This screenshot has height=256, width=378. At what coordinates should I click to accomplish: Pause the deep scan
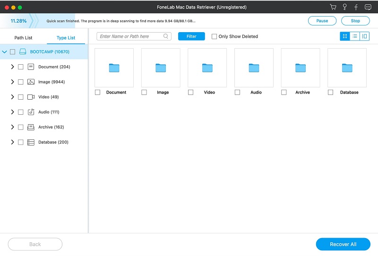tap(322, 21)
